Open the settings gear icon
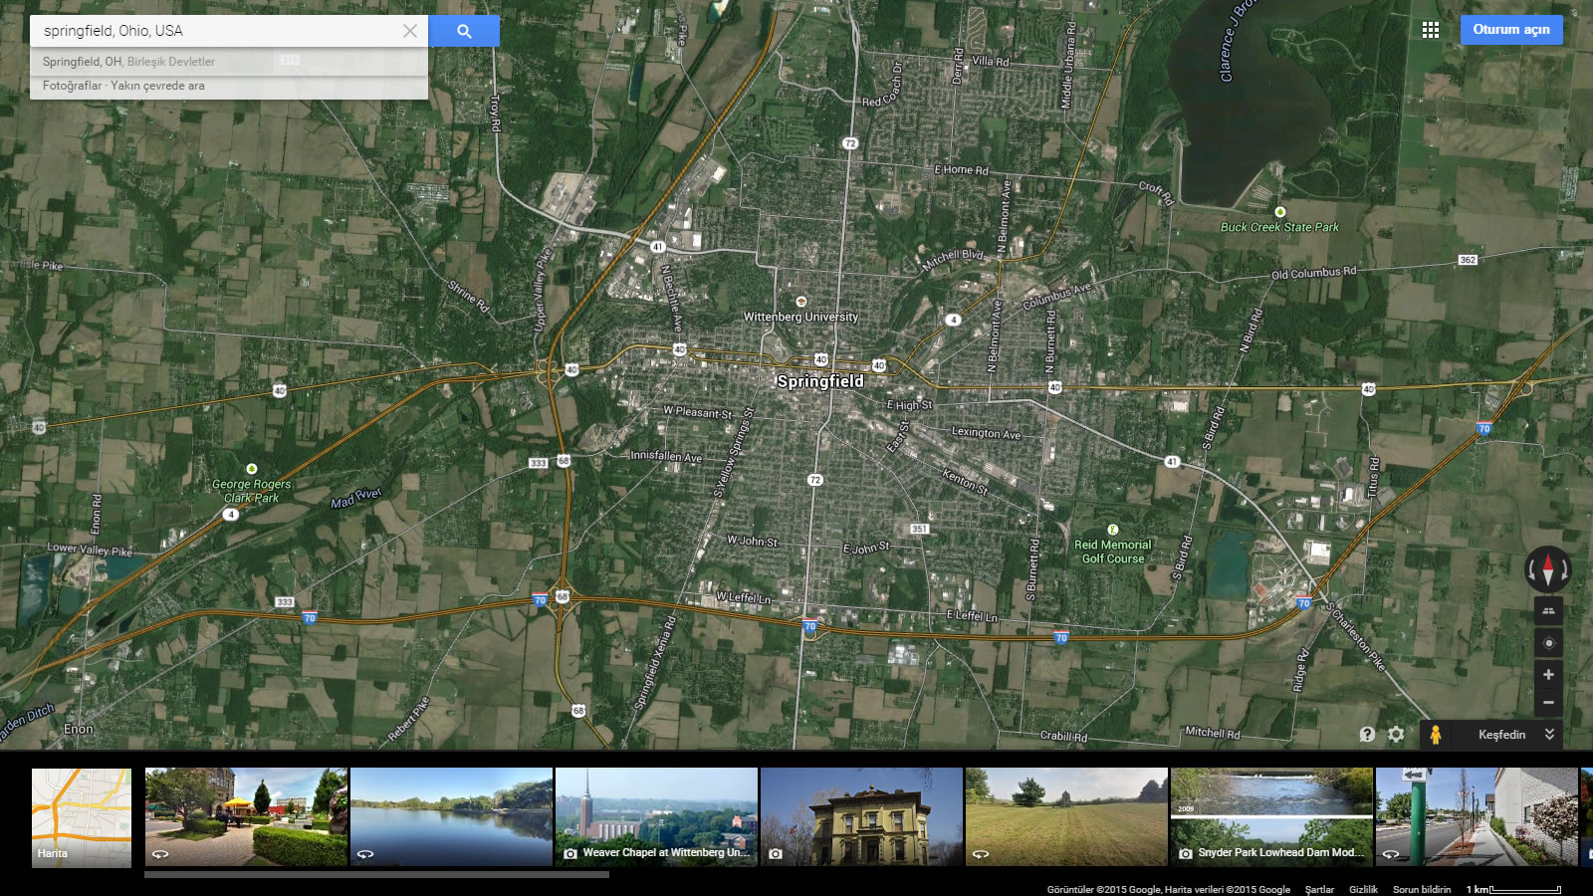1593x896 pixels. point(1396,735)
